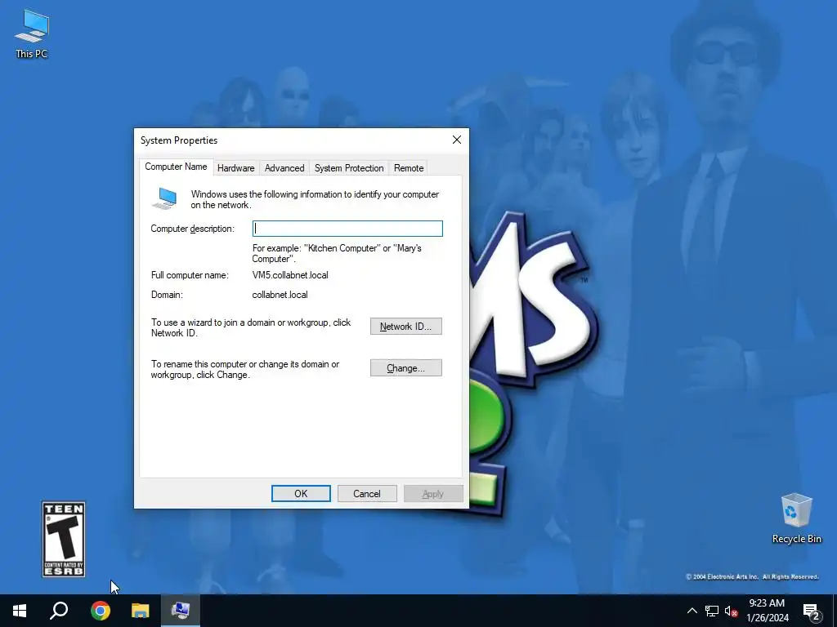
Task: Click the full computer name VM5.collabnet.local
Action: point(290,275)
